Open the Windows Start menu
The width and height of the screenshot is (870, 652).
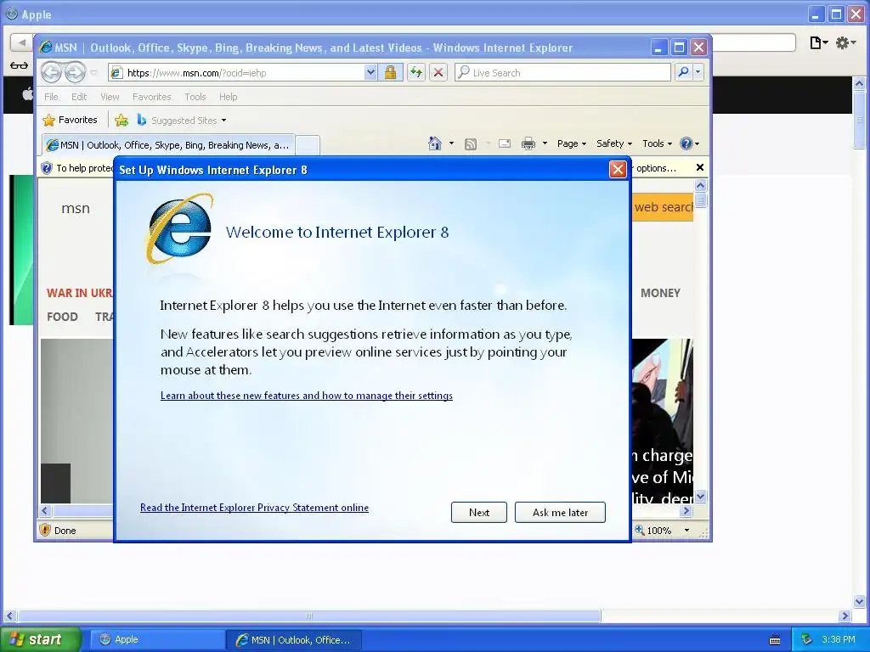[40, 639]
